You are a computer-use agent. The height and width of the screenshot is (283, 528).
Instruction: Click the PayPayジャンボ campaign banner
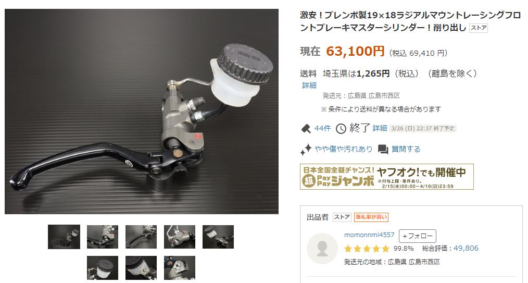pos(386,177)
